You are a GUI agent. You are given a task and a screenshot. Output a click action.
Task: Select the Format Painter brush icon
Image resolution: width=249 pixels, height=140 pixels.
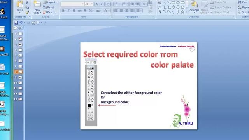click(27, 12)
